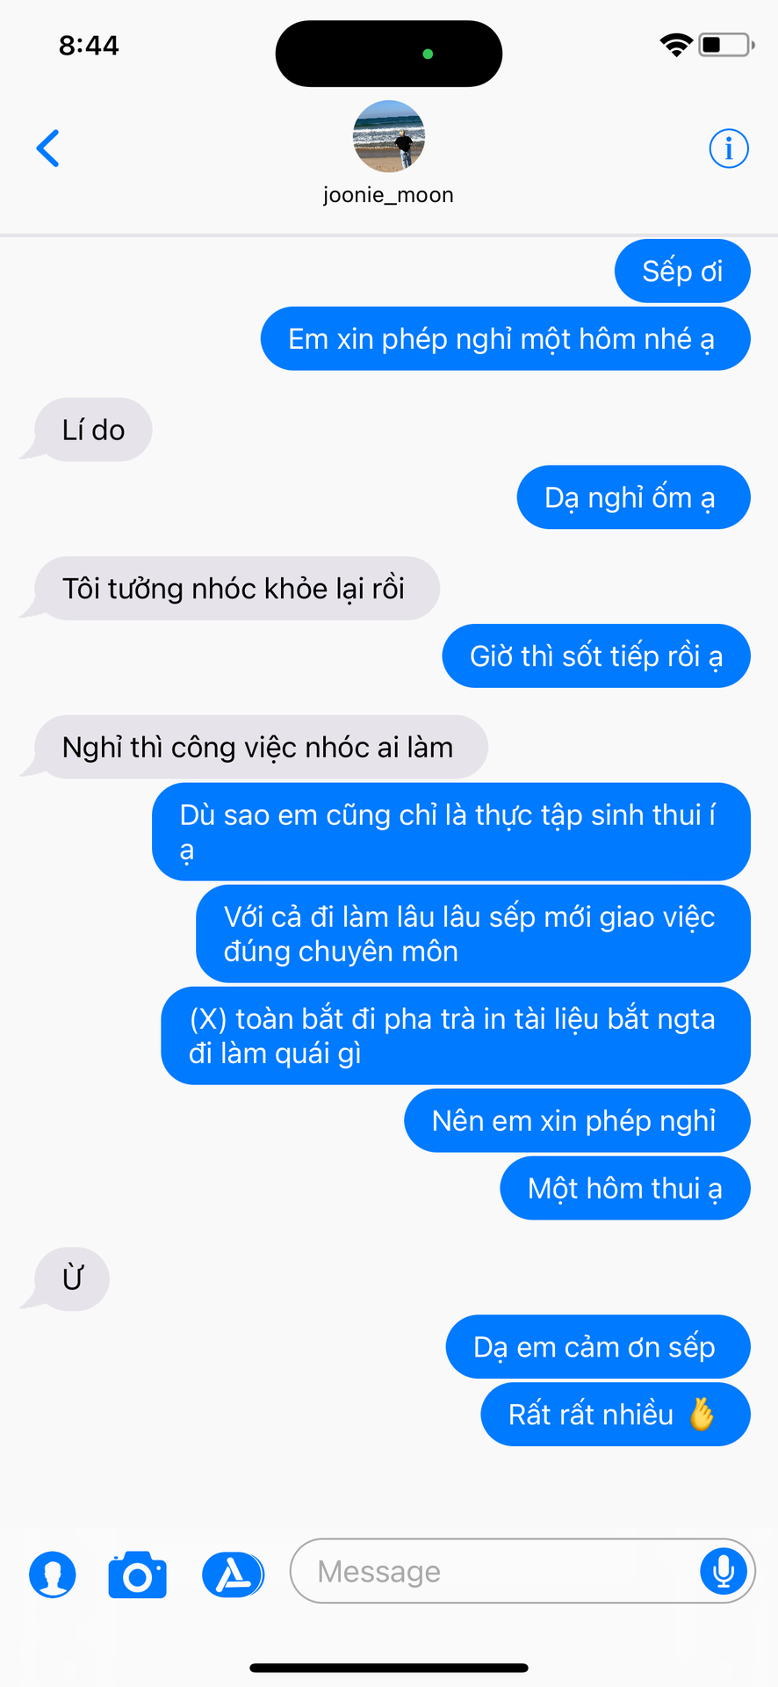Tap the Wi-Fi status icon
The image size is (778, 1687).
[676, 45]
